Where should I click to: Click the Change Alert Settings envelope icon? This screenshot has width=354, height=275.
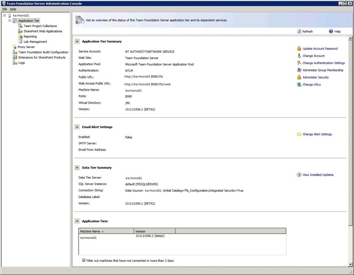299,134
